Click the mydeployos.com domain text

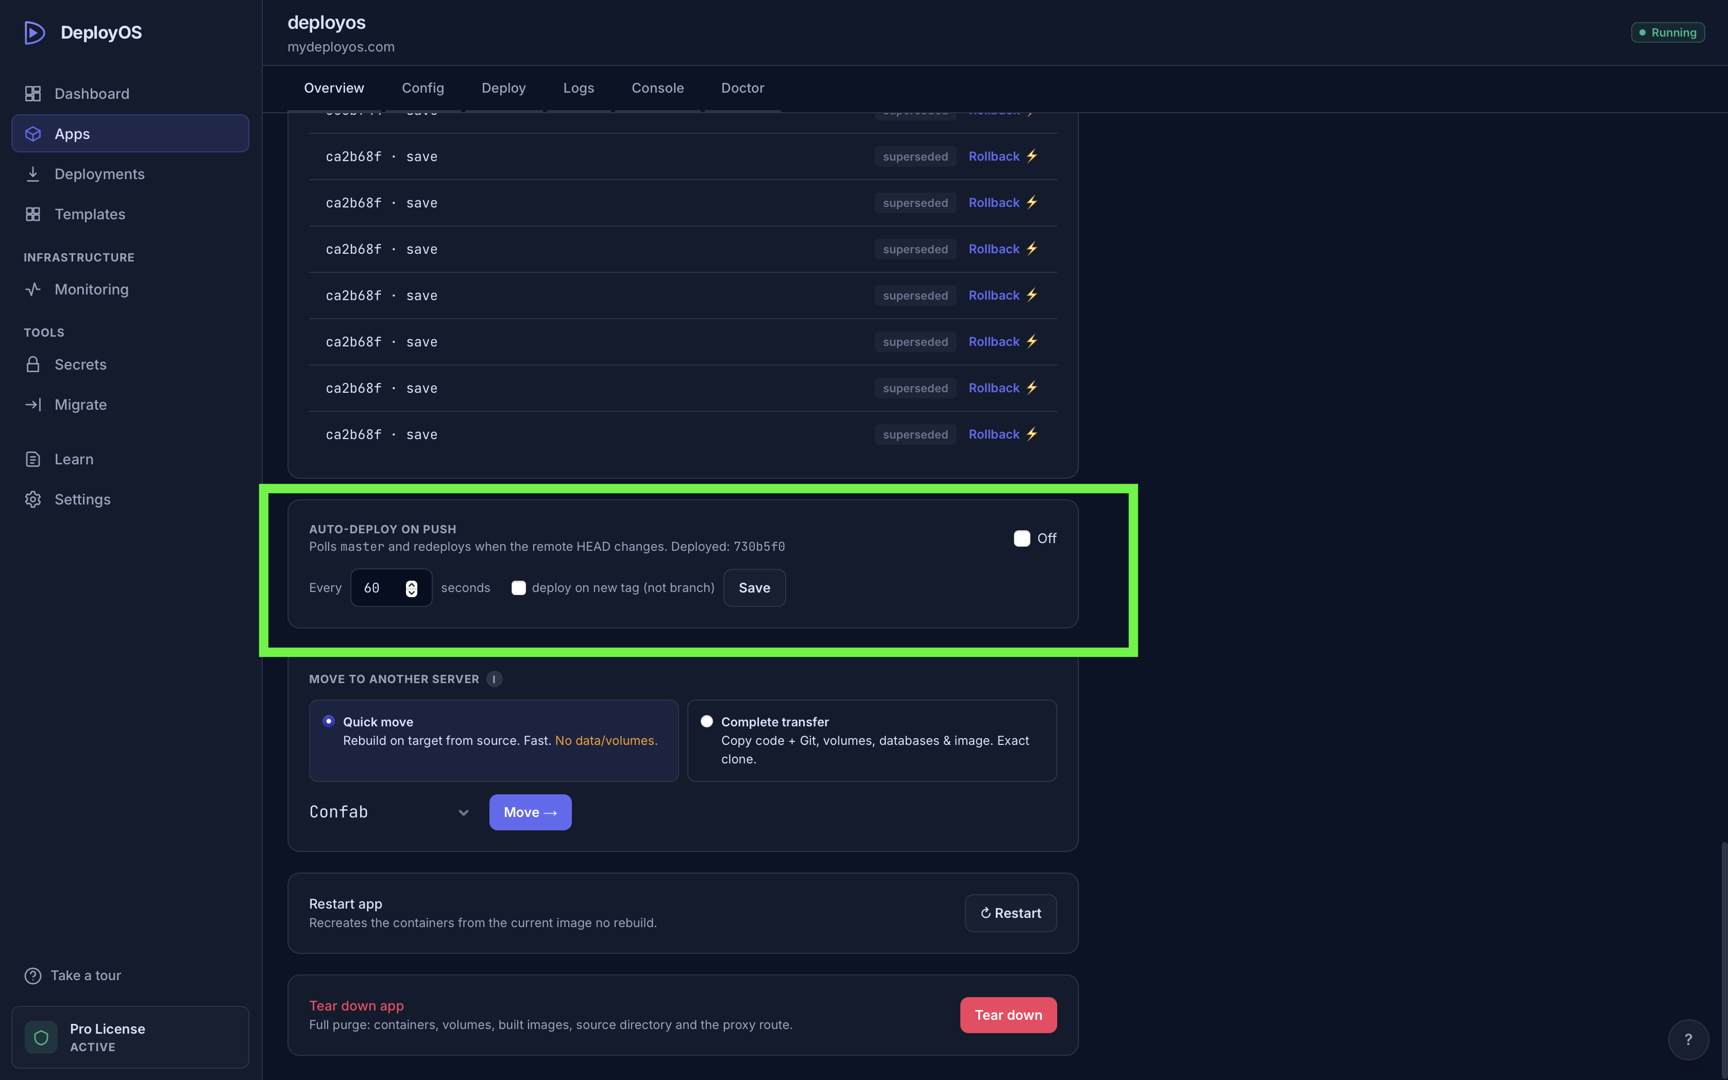[x=341, y=47]
